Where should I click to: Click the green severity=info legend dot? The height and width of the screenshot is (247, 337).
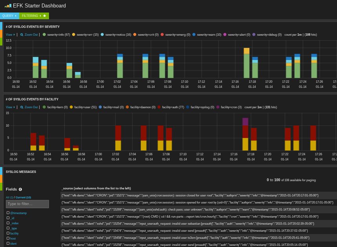click(44, 35)
